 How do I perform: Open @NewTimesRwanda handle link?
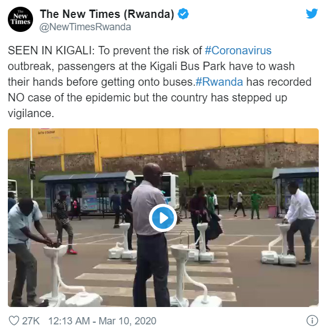85,27
